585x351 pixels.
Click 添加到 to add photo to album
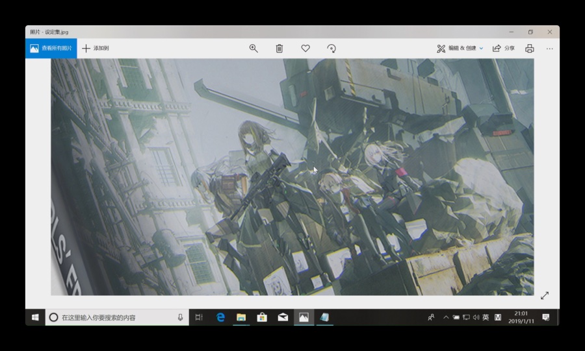(96, 49)
